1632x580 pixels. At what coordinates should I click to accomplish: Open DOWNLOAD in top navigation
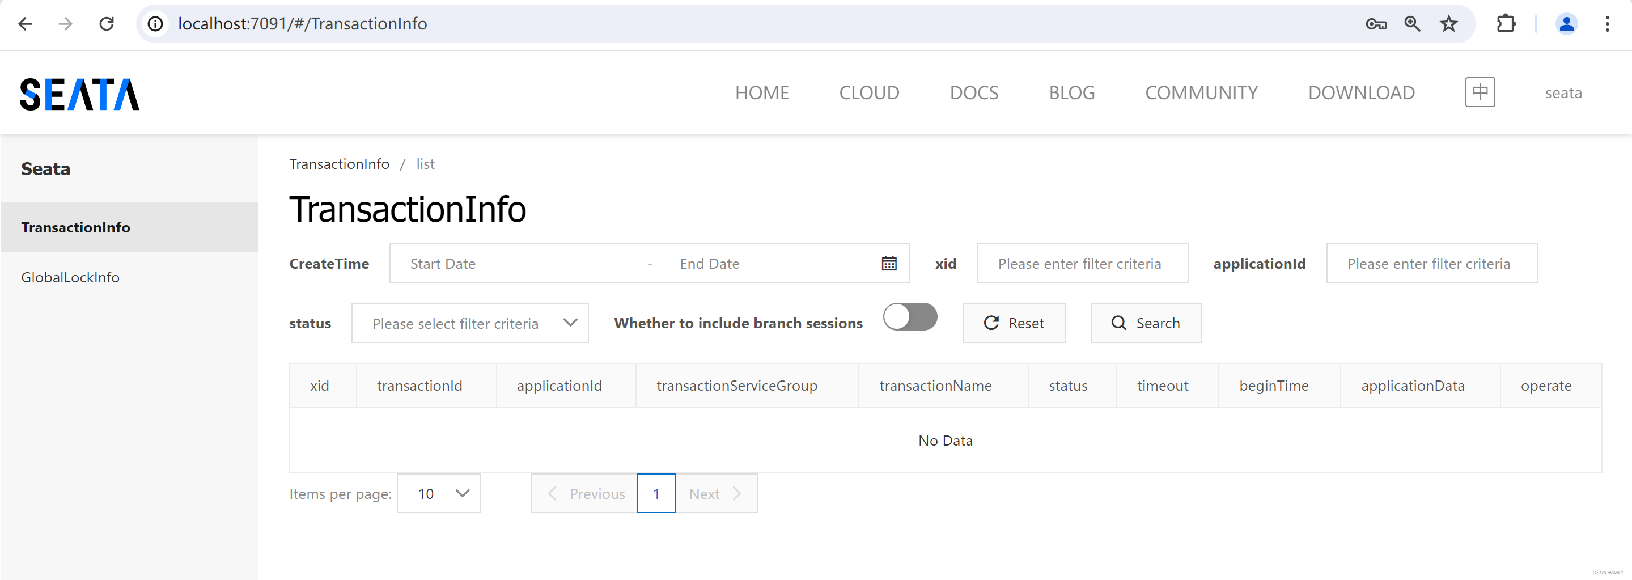(1361, 93)
